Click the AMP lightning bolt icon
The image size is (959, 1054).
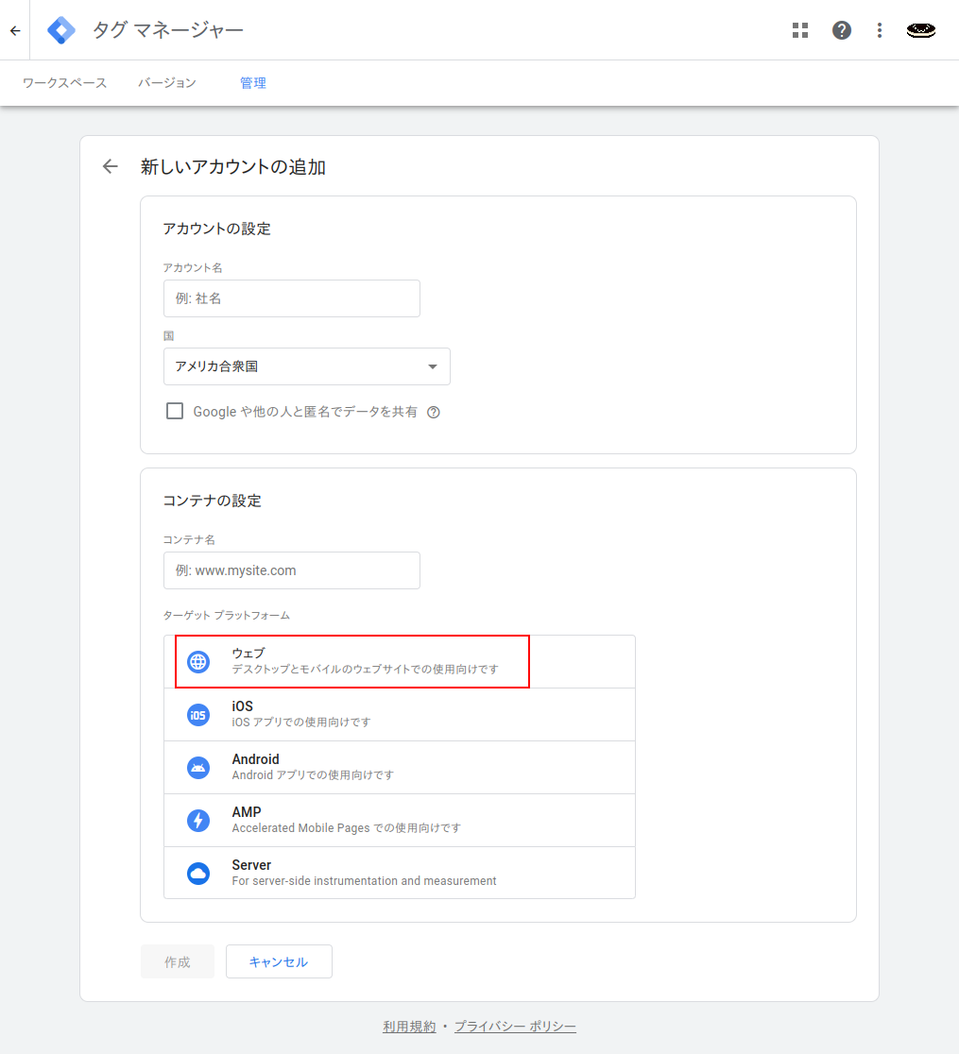pyautogui.click(x=198, y=820)
